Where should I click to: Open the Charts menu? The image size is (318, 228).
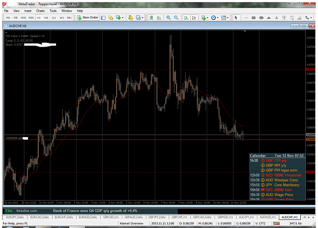click(x=40, y=11)
